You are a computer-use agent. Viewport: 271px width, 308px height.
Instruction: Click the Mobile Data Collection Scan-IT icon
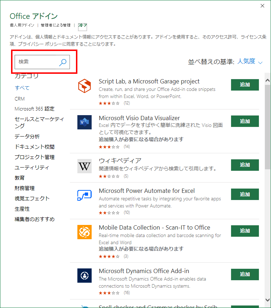point(85,232)
